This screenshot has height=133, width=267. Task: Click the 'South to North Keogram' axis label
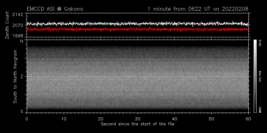tap(15, 76)
